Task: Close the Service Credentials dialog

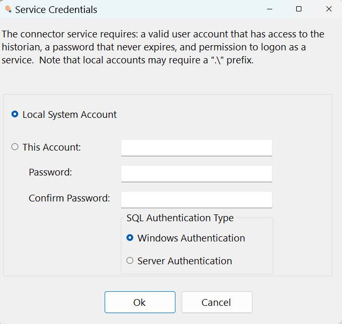Action: [328, 9]
